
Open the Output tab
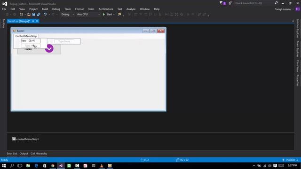24,154
